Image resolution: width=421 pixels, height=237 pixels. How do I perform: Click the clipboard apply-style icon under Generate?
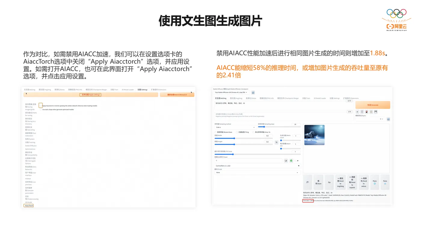tap(371, 112)
